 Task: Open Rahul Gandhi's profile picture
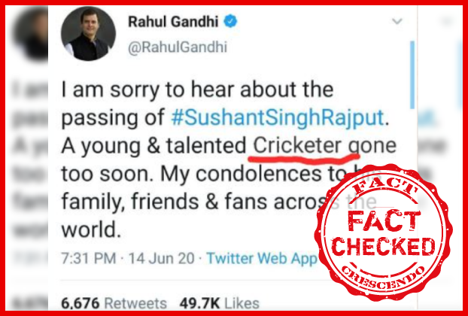tap(88, 33)
